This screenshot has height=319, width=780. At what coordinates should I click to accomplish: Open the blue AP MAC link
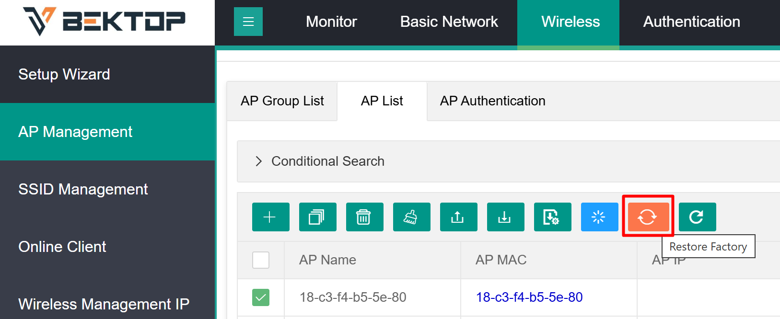point(529,297)
